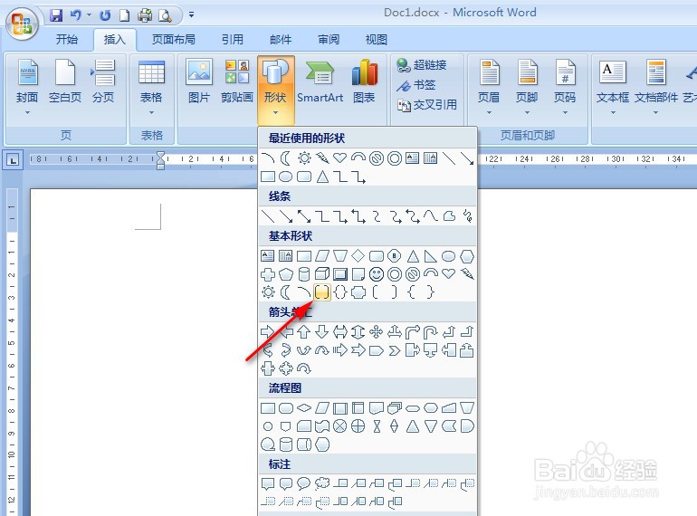697x516 pixels.
Task: Select the cross shape in 基本形状
Action: [268, 274]
